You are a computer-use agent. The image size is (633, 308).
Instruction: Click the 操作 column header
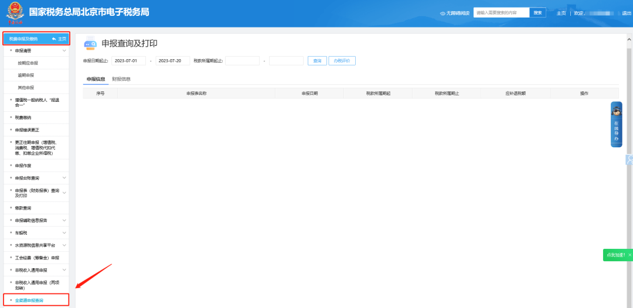[x=584, y=93]
